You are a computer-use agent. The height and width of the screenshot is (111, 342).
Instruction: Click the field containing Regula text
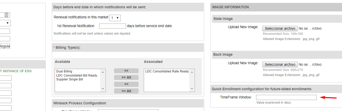pos(5,46)
